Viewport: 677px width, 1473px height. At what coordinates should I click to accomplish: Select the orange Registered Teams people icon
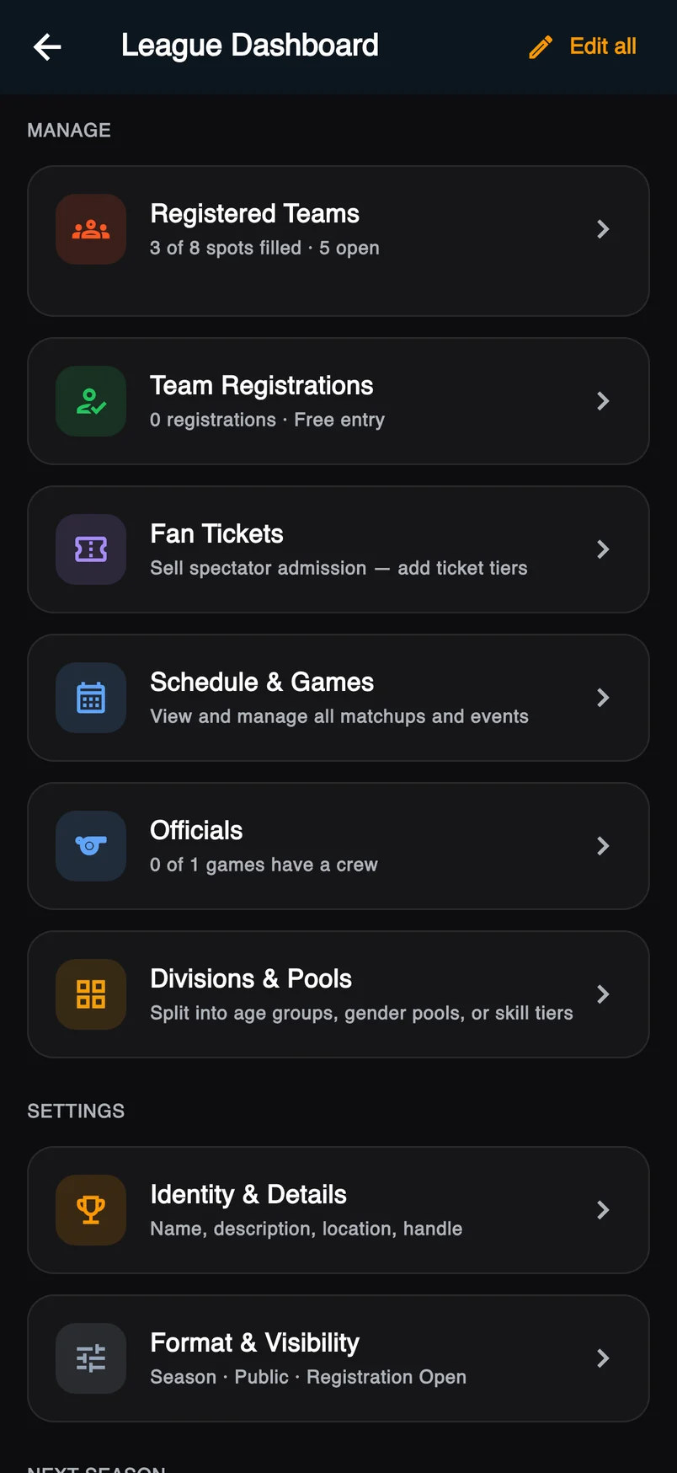click(91, 229)
